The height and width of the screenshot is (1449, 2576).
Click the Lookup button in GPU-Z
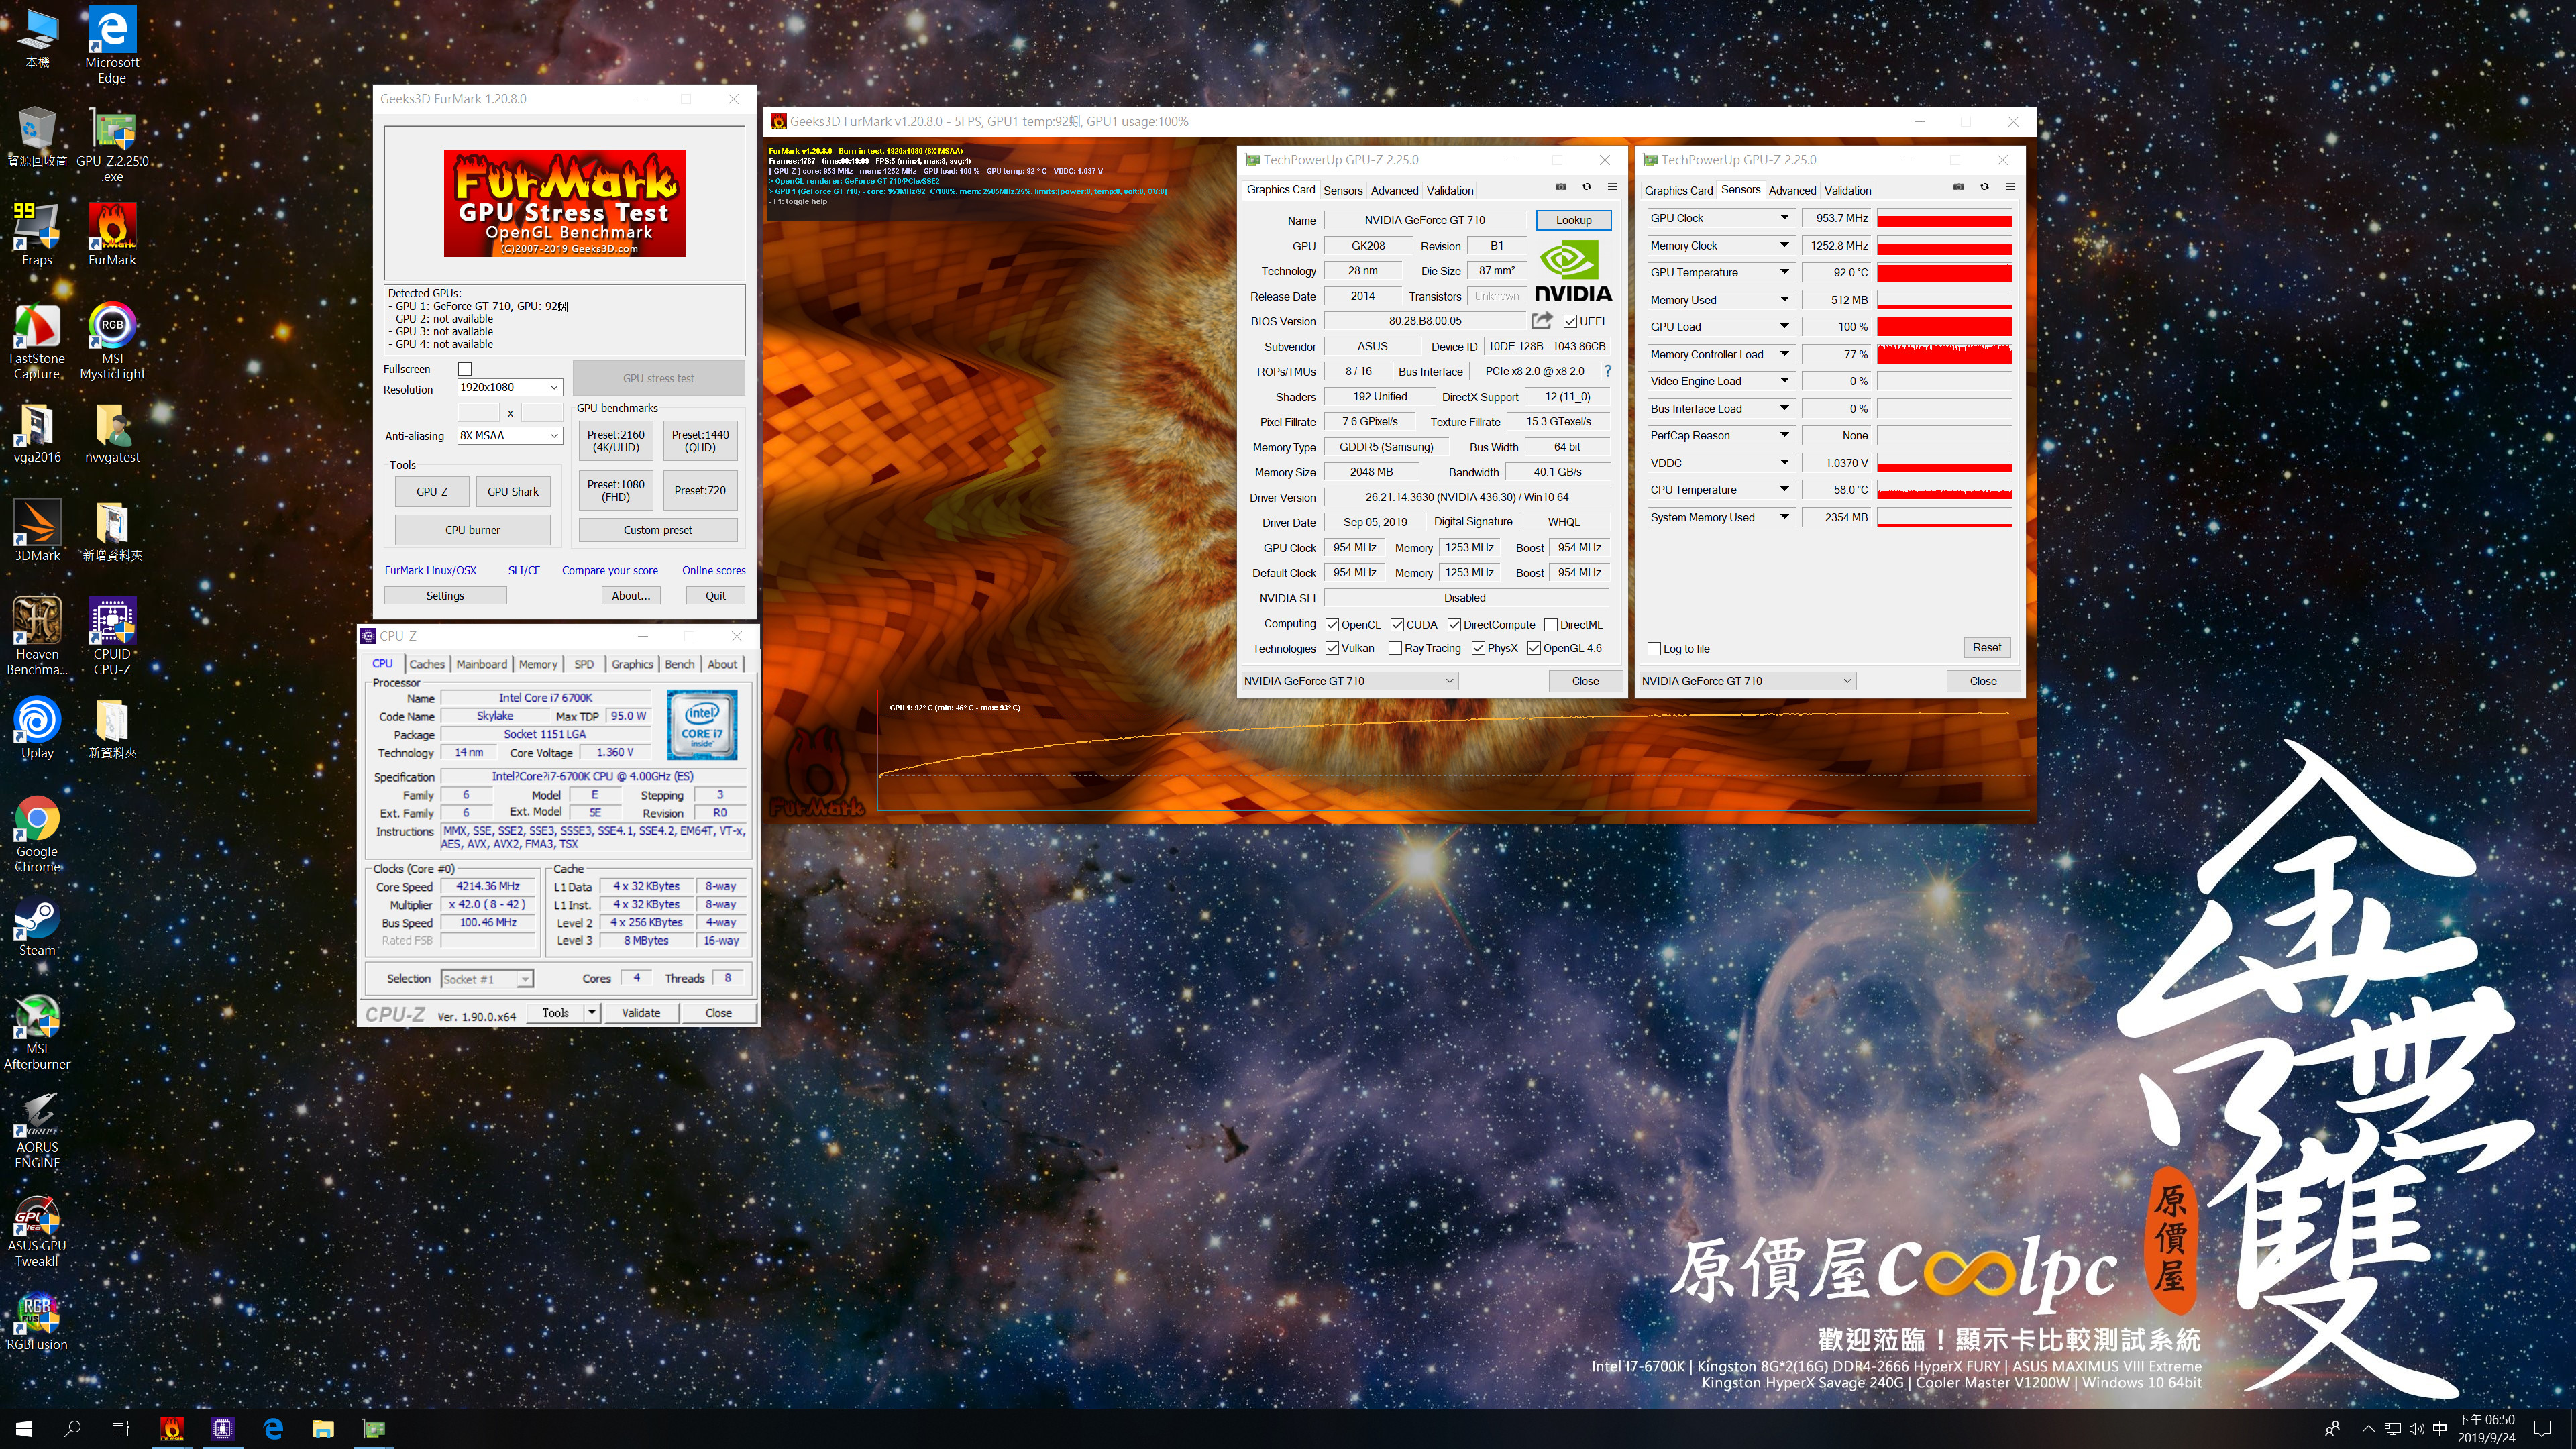click(1573, 220)
